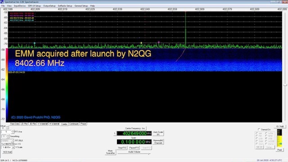The image size is (288, 162).
Task: Click the SpectraVue app icon in title bar
Action: [2, 2]
